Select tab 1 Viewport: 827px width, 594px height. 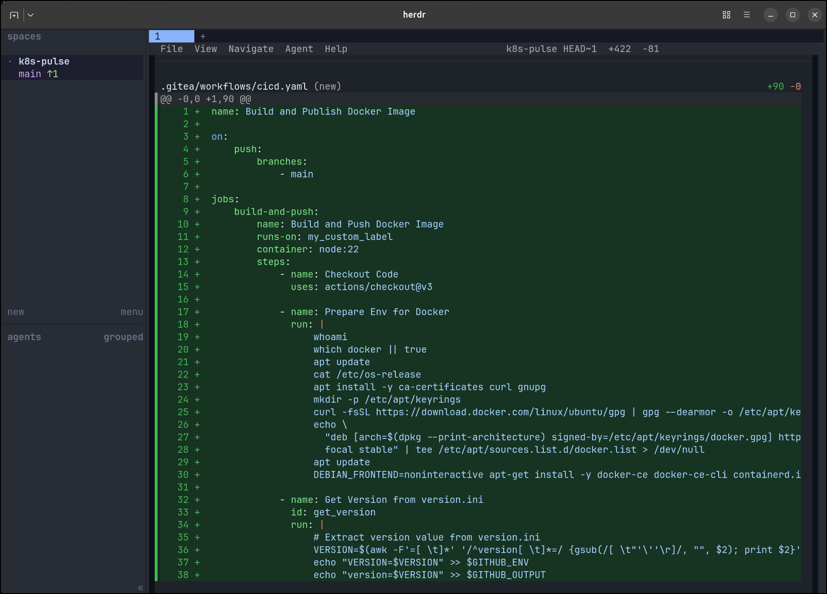(x=171, y=36)
